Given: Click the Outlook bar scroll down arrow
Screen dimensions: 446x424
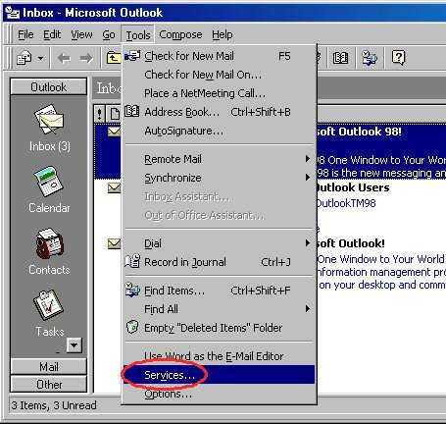Looking at the screenshot, I should pos(74,344).
